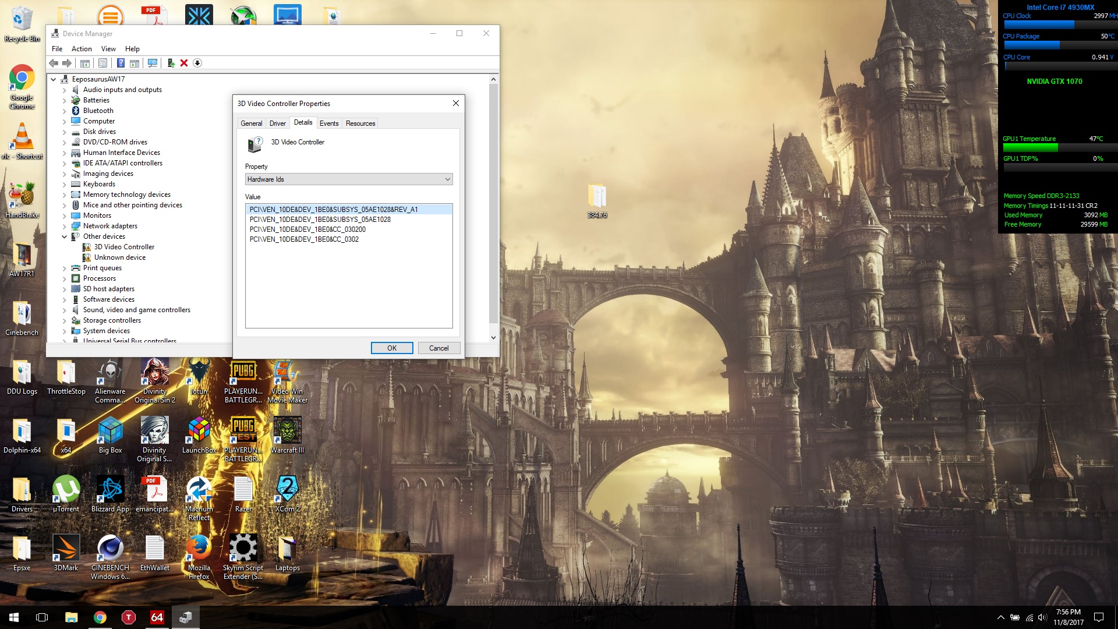Select the Recycle Bin desktop icon
This screenshot has width=1118, height=629.
click(x=22, y=24)
